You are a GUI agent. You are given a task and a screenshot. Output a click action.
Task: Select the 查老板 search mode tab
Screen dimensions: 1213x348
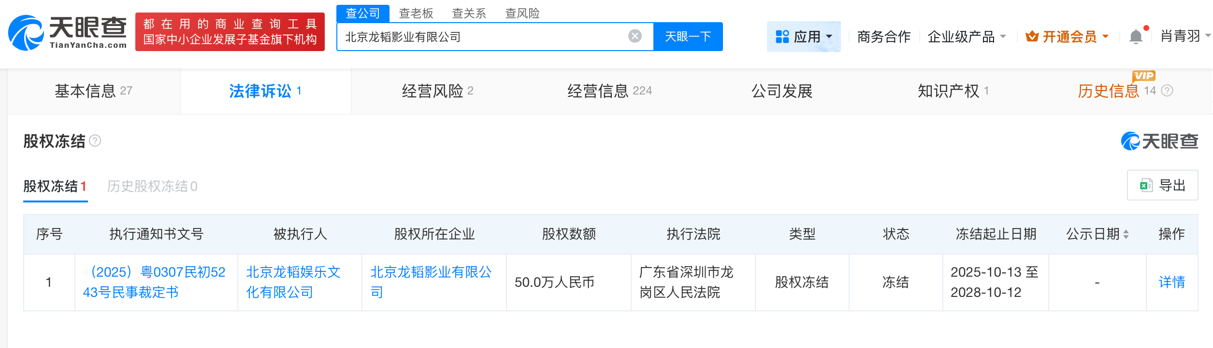coord(416,13)
